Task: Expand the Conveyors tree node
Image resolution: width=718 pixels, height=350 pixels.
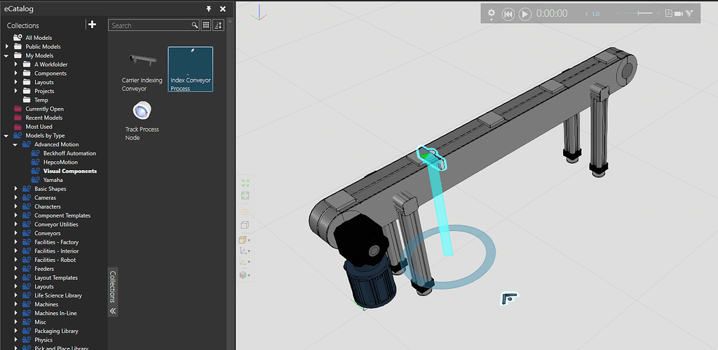Action: pyautogui.click(x=16, y=233)
